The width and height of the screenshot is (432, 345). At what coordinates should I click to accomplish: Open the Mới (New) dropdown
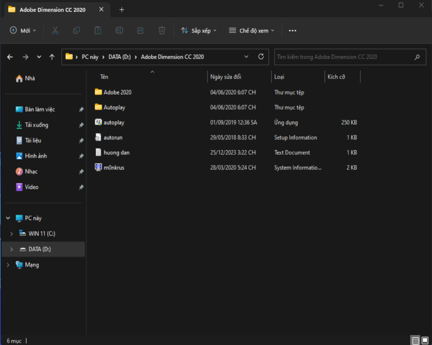click(23, 30)
